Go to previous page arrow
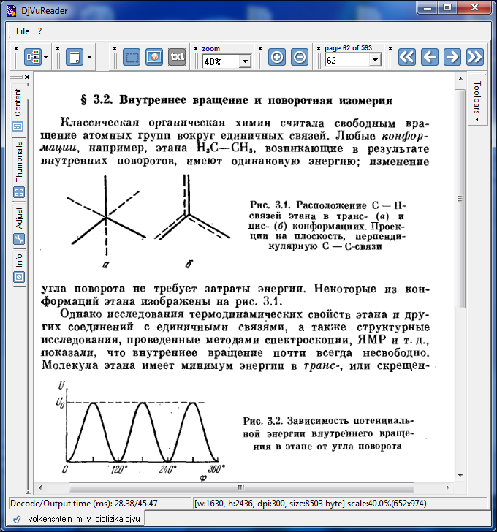The width and height of the screenshot is (497, 532). 430,57
